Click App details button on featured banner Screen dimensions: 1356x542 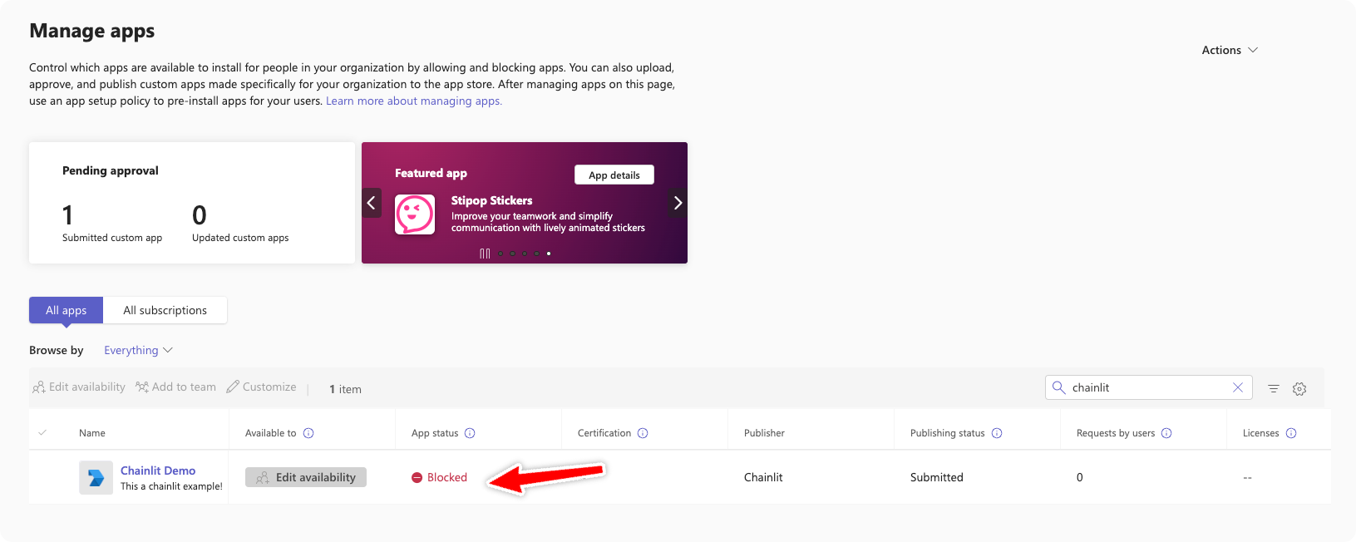(614, 175)
